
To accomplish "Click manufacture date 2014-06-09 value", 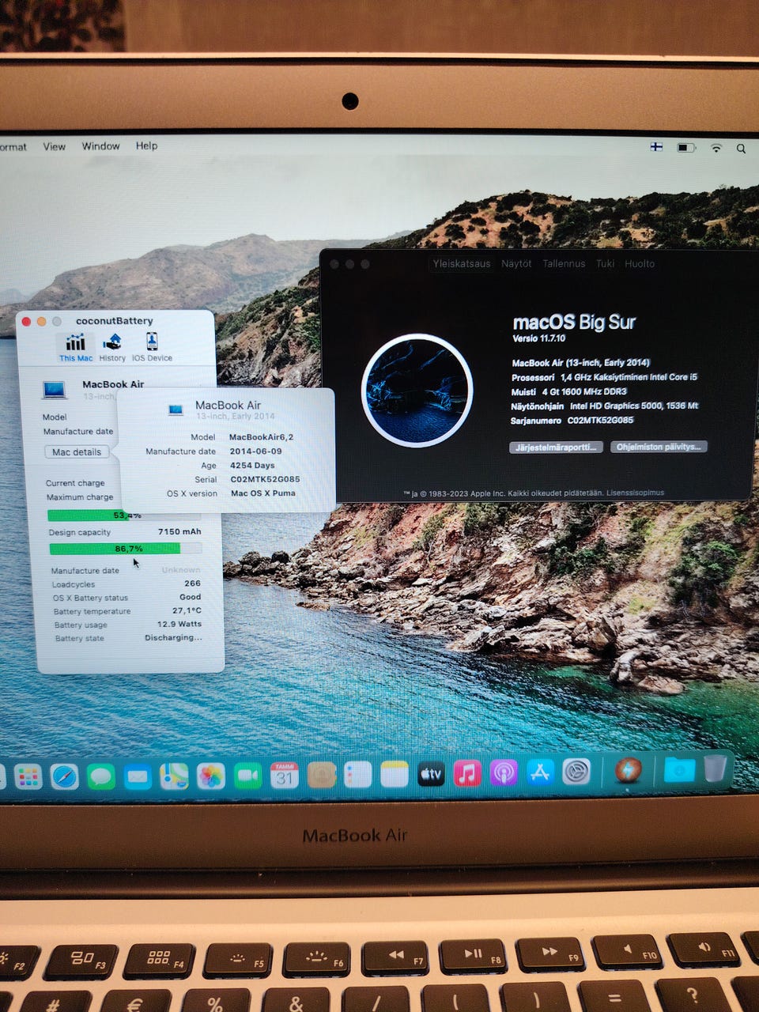I will 255,451.
